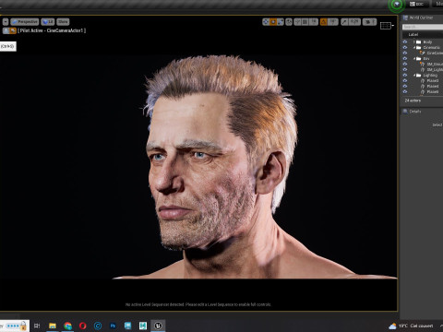Screen dimensions: 443x332
Task: Select the Cinematic folder row
Action: (423, 48)
